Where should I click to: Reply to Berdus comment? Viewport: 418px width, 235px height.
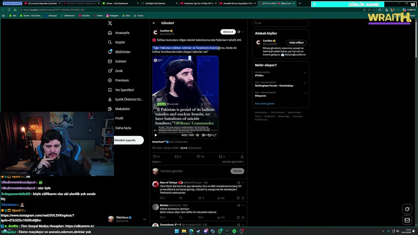[x=162, y=217]
